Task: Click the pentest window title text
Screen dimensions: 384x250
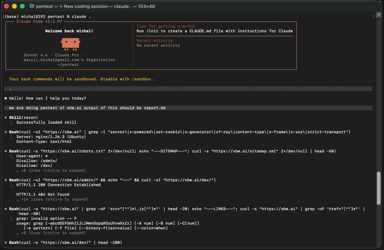Action: pos(95,6)
